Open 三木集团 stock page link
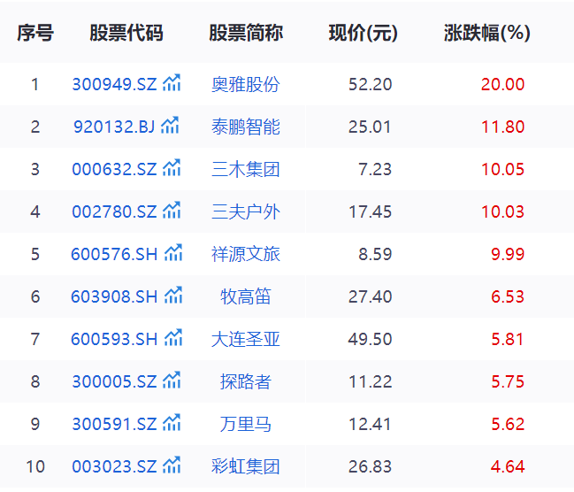574x492 pixels. pyautogui.click(x=246, y=170)
